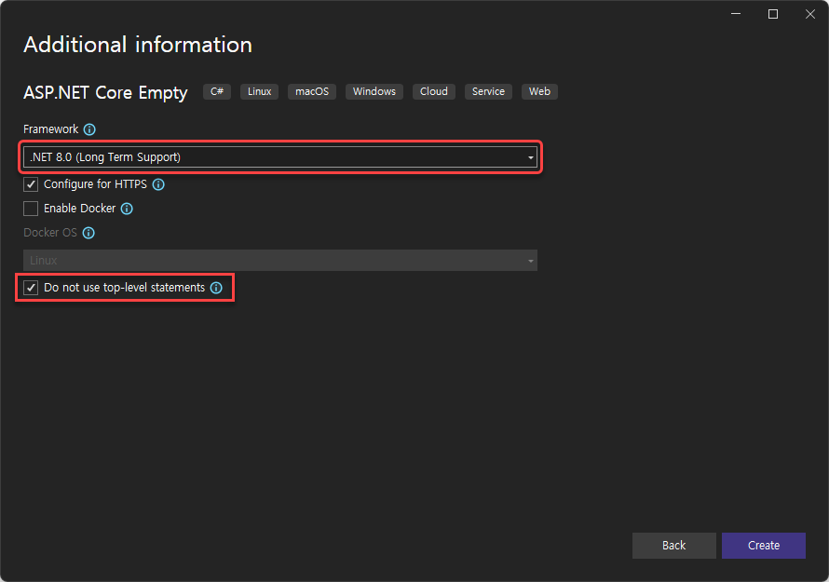This screenshot has height=582, width=829.
Task: Open the disabled Docker OS Linux dropdown
Action: [x=280, y=261]
